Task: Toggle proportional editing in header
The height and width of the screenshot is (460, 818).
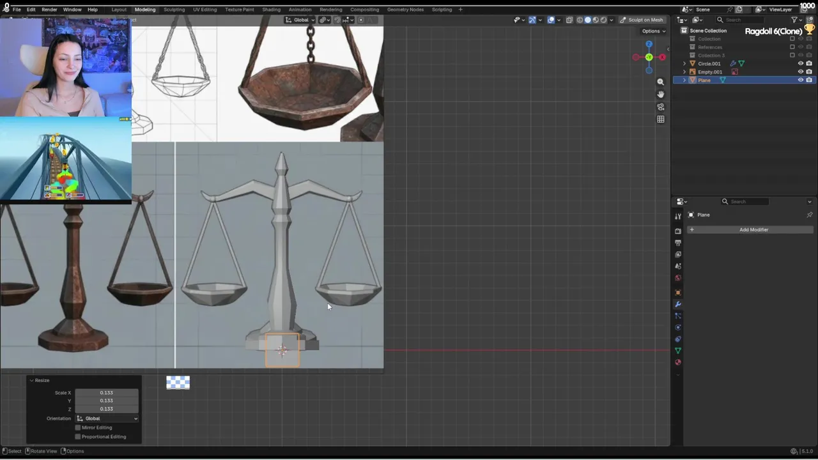Action: click(360, 20)
